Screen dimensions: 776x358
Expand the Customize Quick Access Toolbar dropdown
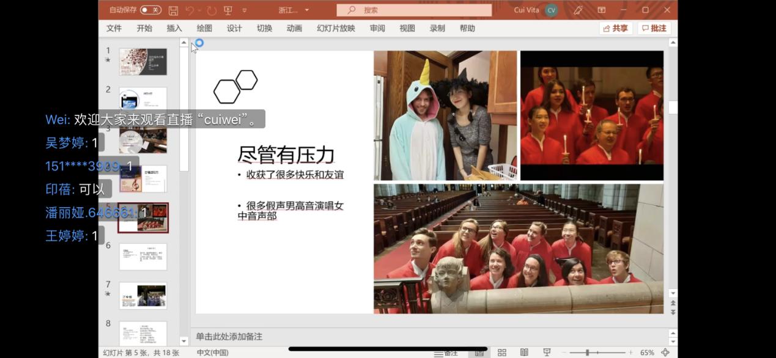pyautogui.click(x=245, y=10)
